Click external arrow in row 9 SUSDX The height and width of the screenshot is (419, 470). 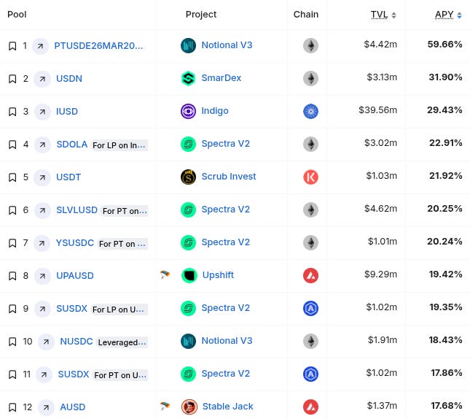pos(42,309)
